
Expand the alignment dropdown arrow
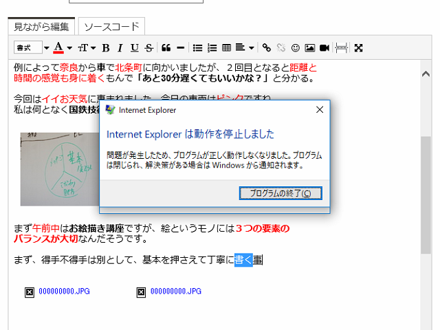[252, 48]
